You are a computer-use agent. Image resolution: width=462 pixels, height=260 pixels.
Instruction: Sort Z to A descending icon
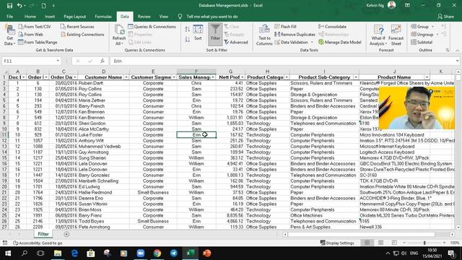pyautogui.click(x=188, y=40)
